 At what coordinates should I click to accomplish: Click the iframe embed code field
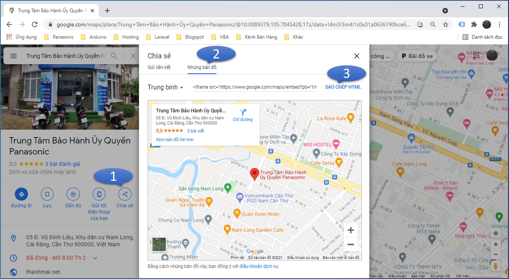coord(255,87)
